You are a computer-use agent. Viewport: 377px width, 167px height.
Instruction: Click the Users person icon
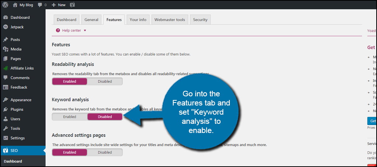6,119
